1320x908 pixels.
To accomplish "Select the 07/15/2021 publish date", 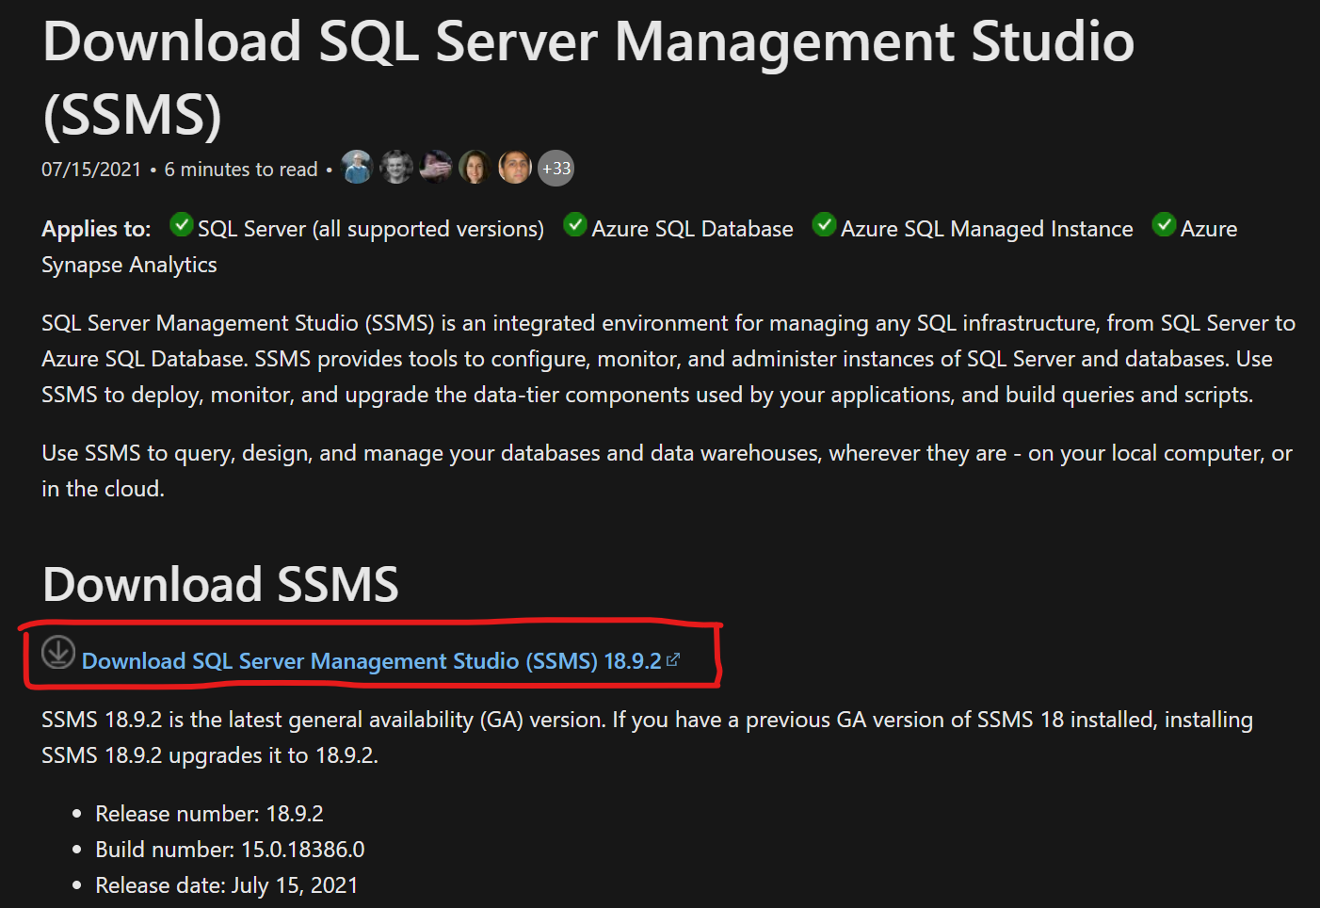I will (x=90, y=169).
